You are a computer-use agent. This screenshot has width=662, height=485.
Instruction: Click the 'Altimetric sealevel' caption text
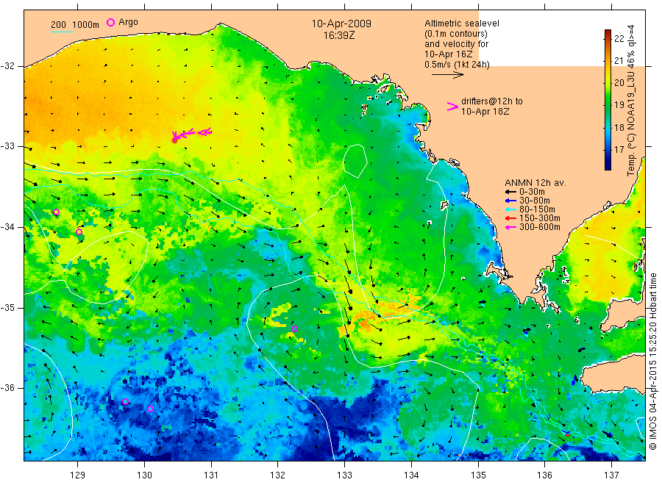(462, 24)
